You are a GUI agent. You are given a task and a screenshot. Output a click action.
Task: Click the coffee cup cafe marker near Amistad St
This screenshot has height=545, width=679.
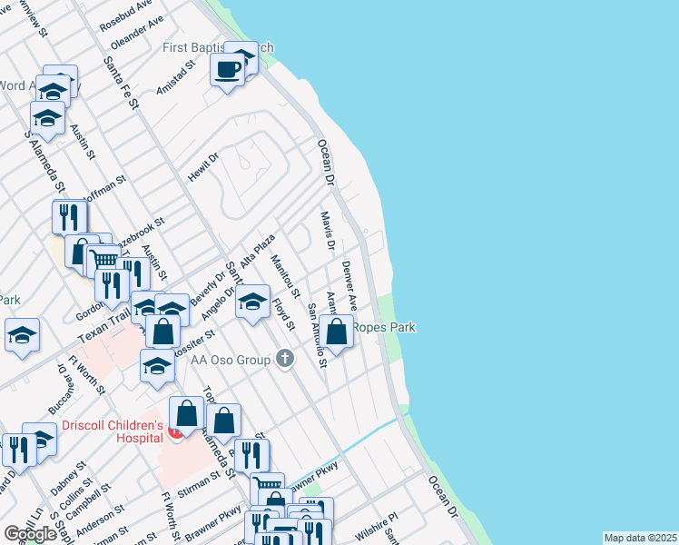[x=227, y=73]
